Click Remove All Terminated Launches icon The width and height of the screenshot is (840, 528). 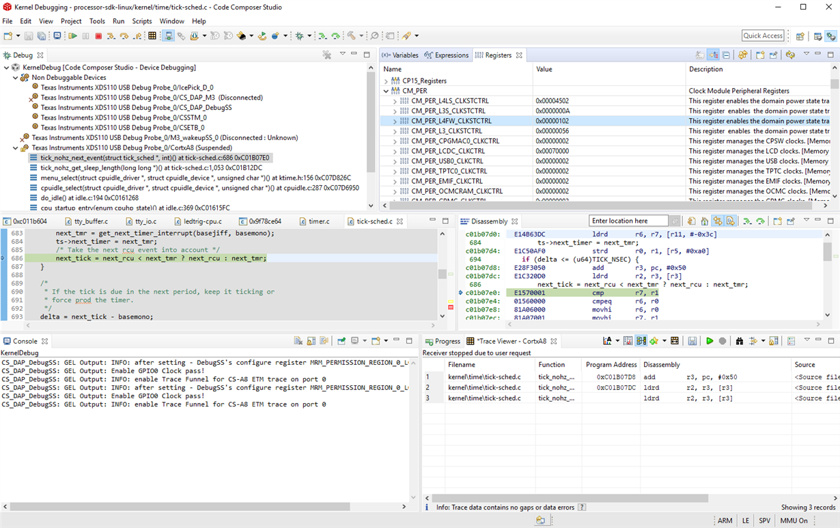[x=327, y=55]
